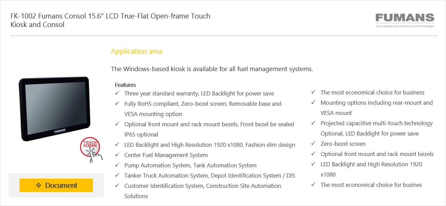Click Optional front mount and rack mount bezels on right

[x=377, y=154]
